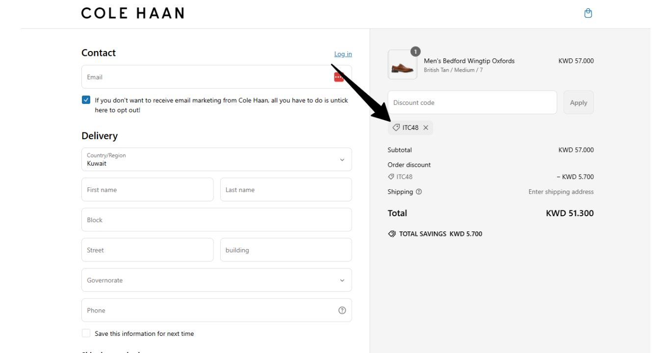Click the tag icon in ITC48 chip
Viewport: 671px width, 353px height.
click(x=396, y=127)
